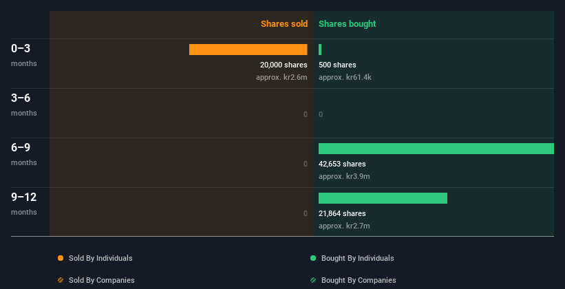Select the green 42,653 shares bought bar
This screenshot has width=565, height=289.
[x=436, y=149]
